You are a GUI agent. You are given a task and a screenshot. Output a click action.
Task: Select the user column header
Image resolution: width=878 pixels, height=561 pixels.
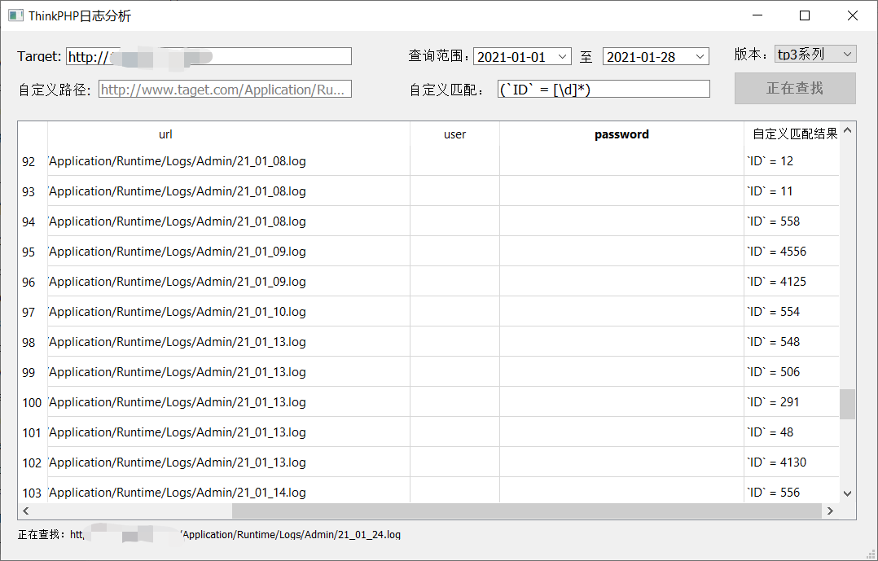(454, 134)
